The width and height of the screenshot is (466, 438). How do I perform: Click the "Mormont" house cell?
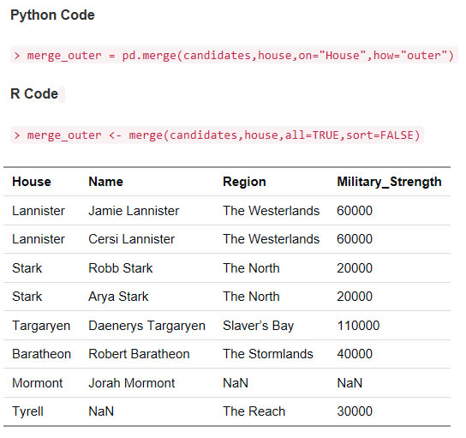click(38, 382)
